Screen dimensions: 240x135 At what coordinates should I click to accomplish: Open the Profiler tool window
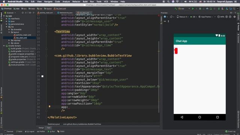[x=41, y=132]
